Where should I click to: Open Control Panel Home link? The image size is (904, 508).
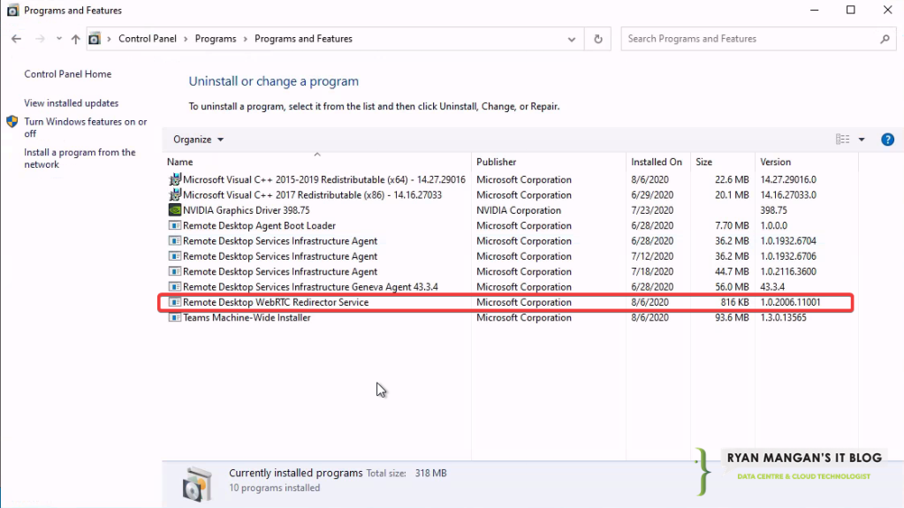67,74
